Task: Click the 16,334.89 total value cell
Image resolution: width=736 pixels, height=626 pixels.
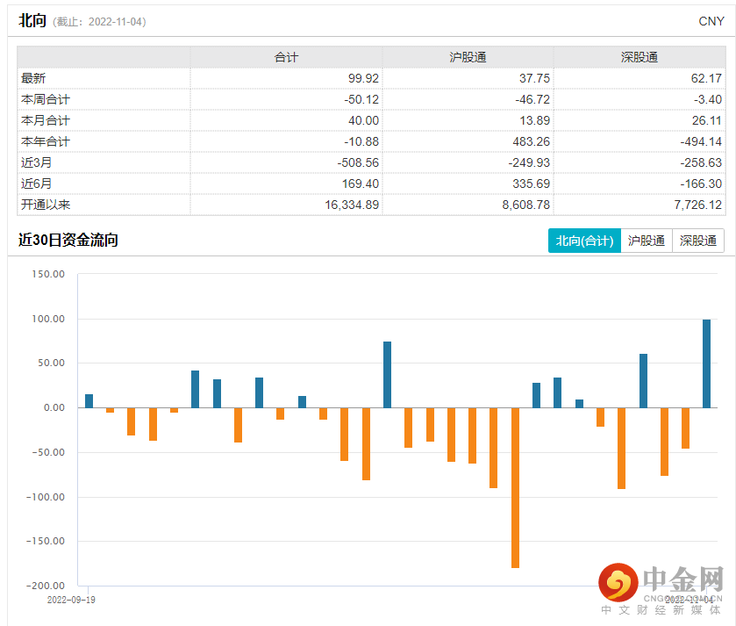Action: coord(349,205)
